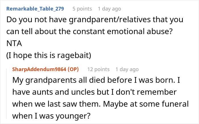Click the "12 points" score label

pos(98,69)
